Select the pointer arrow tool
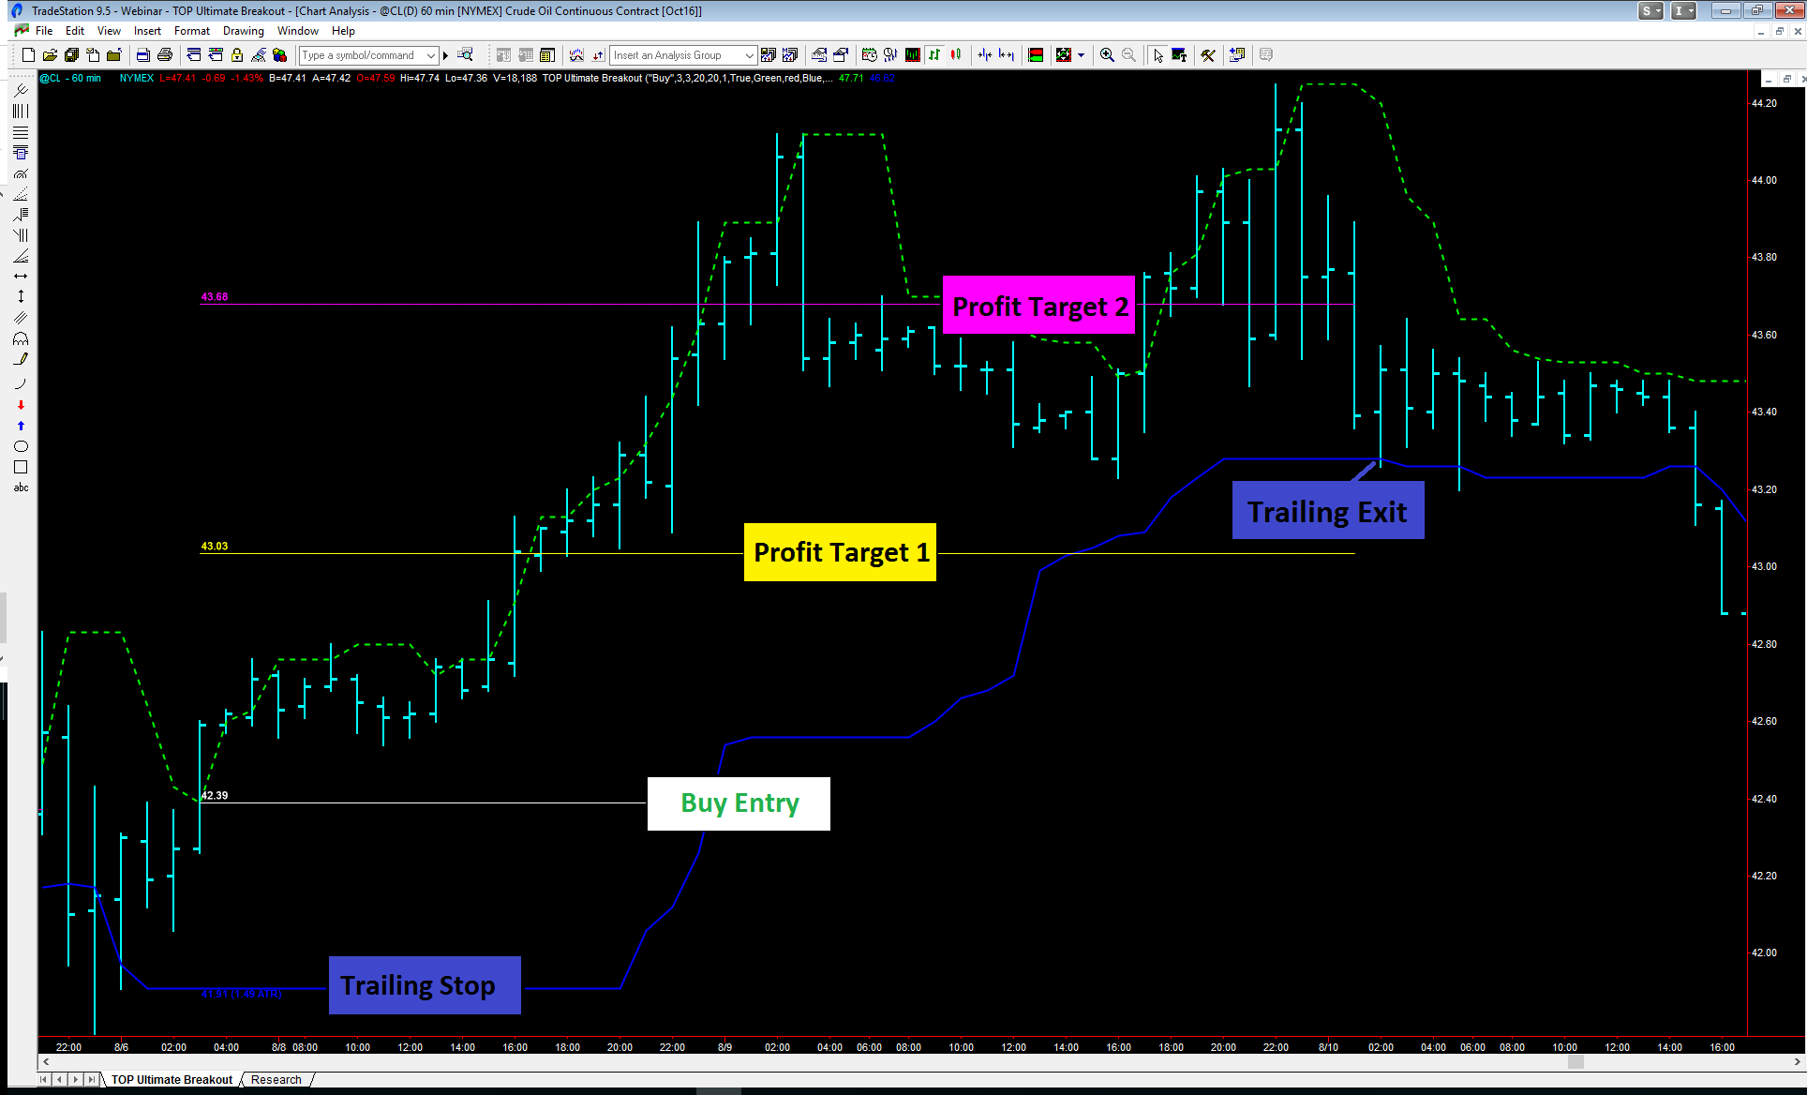Viewport: 1807px width, 1095px height. click(1158, 55)
